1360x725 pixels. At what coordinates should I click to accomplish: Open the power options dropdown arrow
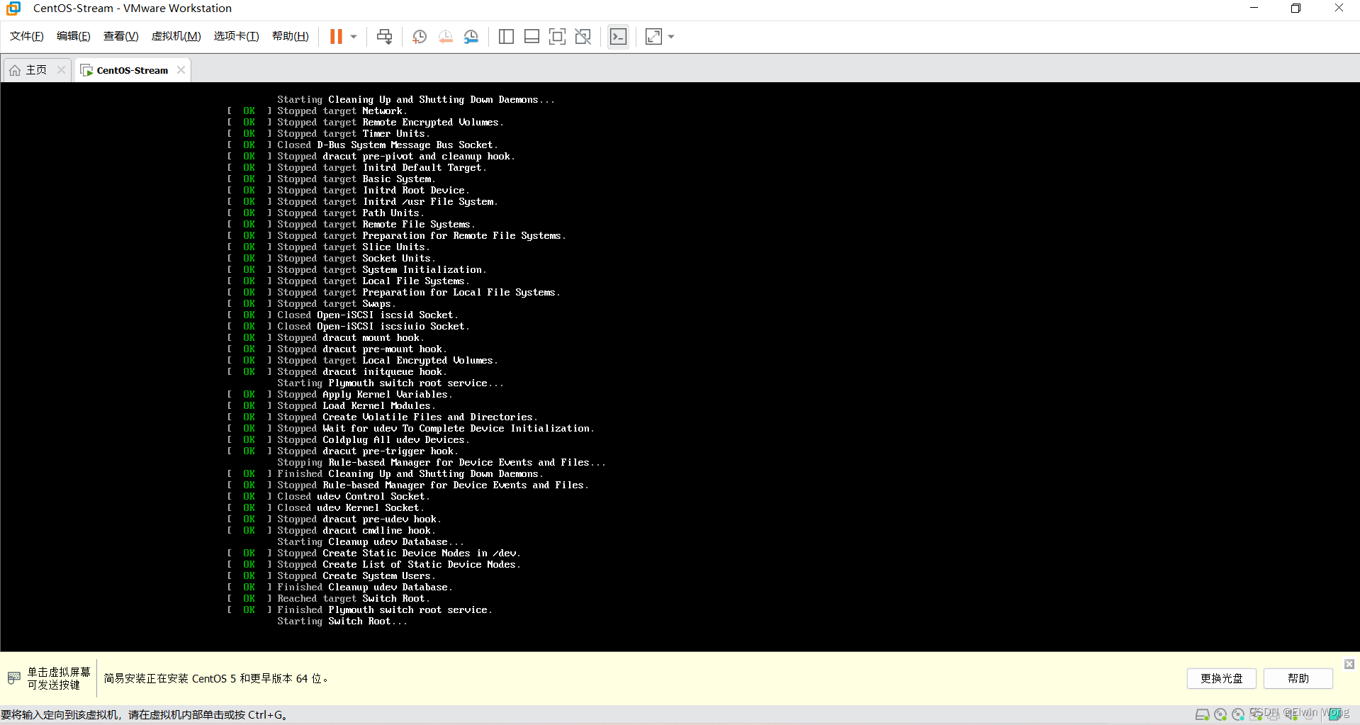coord(354,36)
